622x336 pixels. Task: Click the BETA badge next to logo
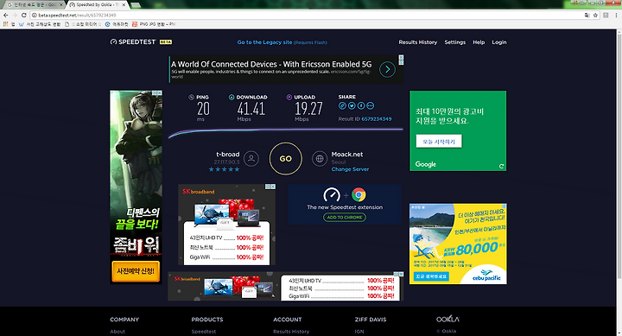[x=165, y=42]
